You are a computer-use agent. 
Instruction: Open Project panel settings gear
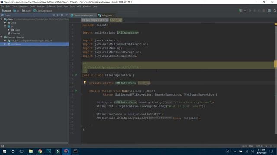[62, 15]
